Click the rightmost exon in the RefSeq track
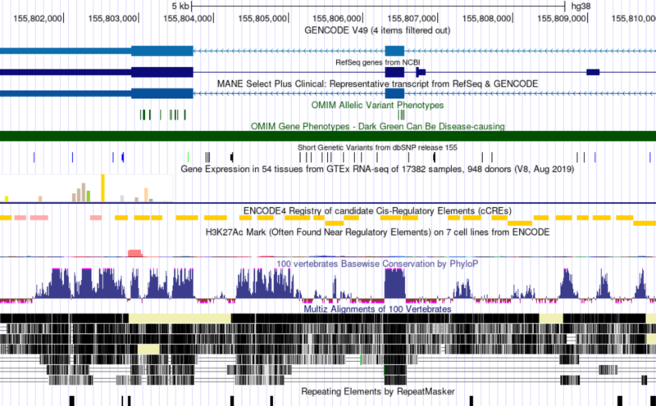The image size is (656, 406). [x=593, y=72]
